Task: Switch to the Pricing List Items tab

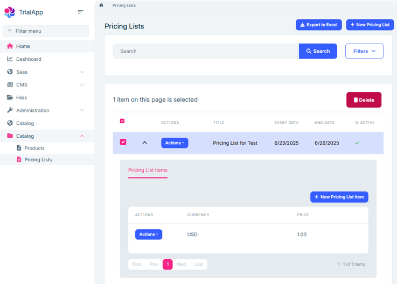Action: tap(148, 170)
